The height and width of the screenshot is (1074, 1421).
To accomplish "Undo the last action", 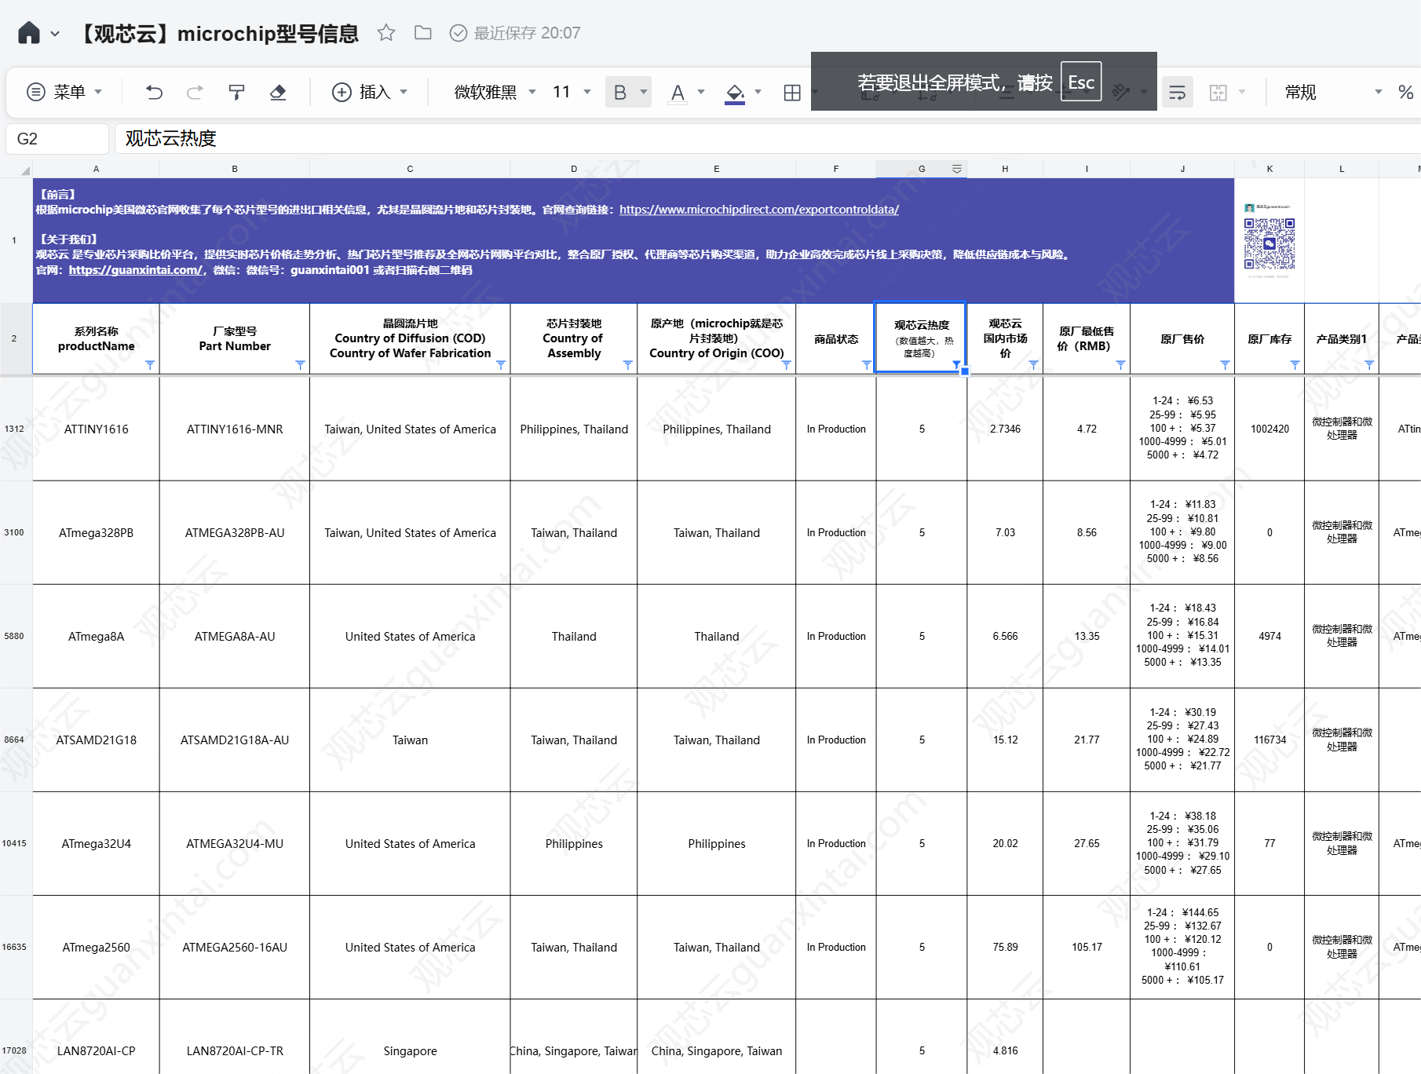I will 154,93.
